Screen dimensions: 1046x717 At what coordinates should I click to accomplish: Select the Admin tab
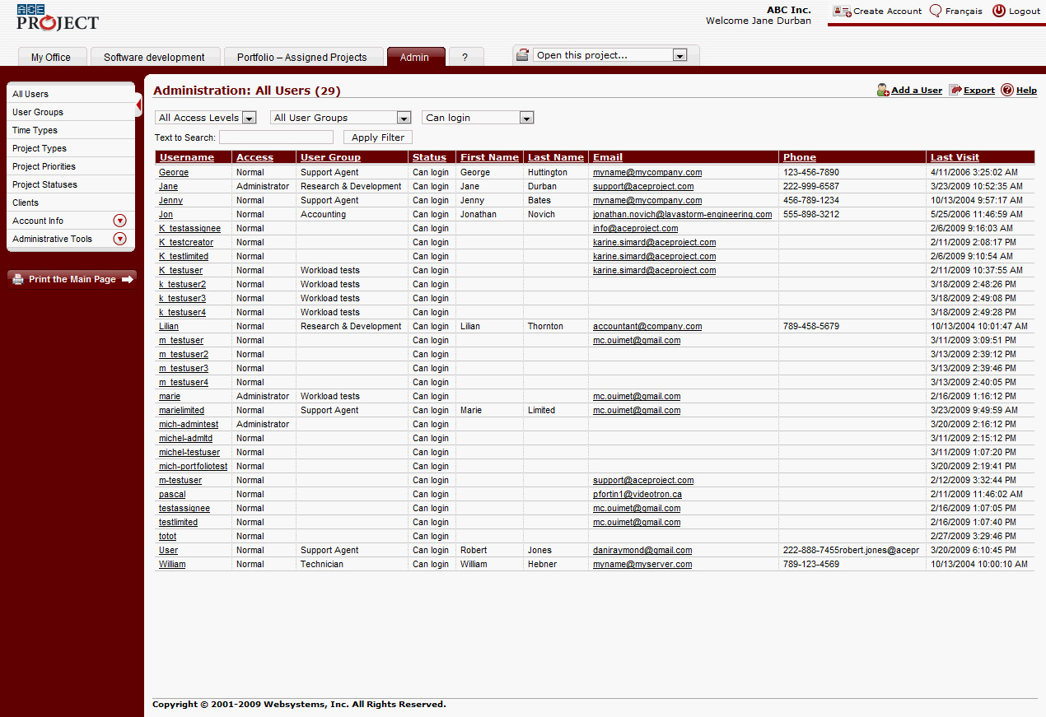pyautogui.click(x=415, y=57)
